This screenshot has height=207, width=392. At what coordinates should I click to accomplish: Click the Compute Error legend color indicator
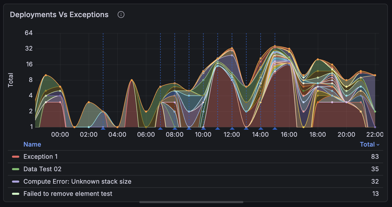16,181
